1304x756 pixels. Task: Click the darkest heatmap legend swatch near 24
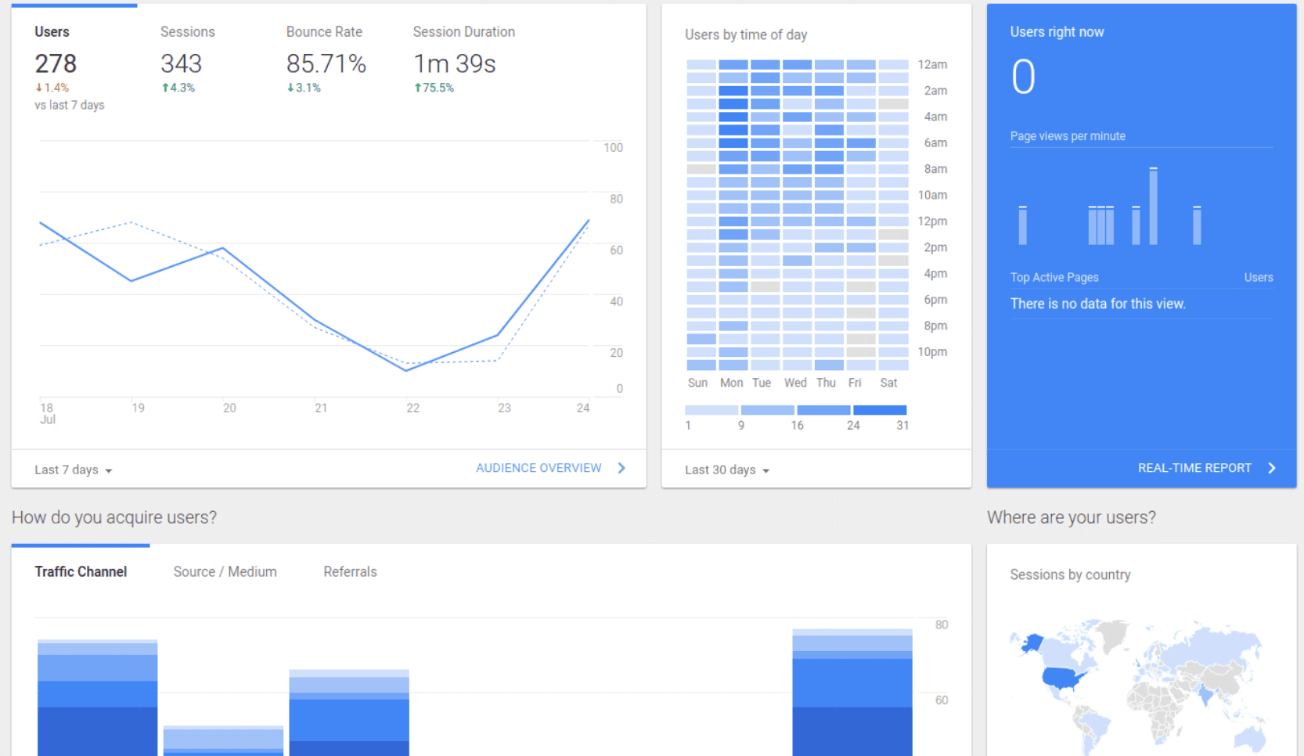pos(880,410)
